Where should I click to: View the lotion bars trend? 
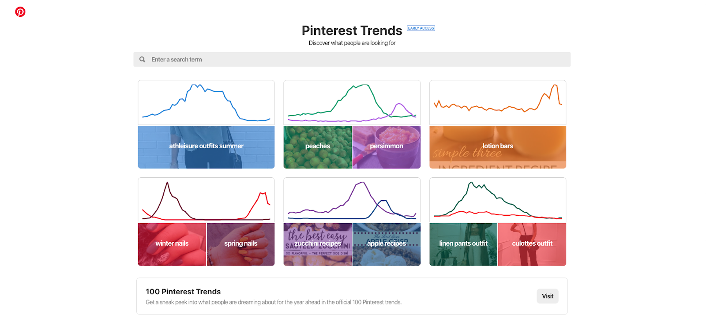click(x=497, y=146)
